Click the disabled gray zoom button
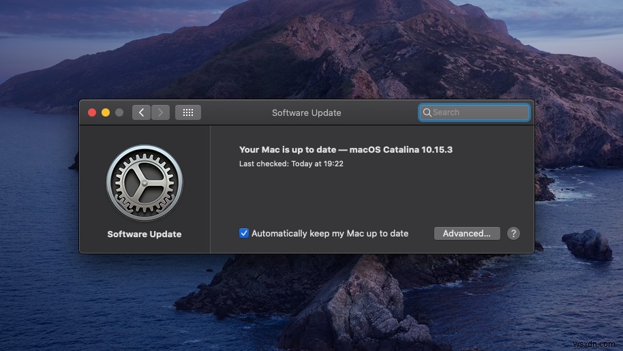 119,112
